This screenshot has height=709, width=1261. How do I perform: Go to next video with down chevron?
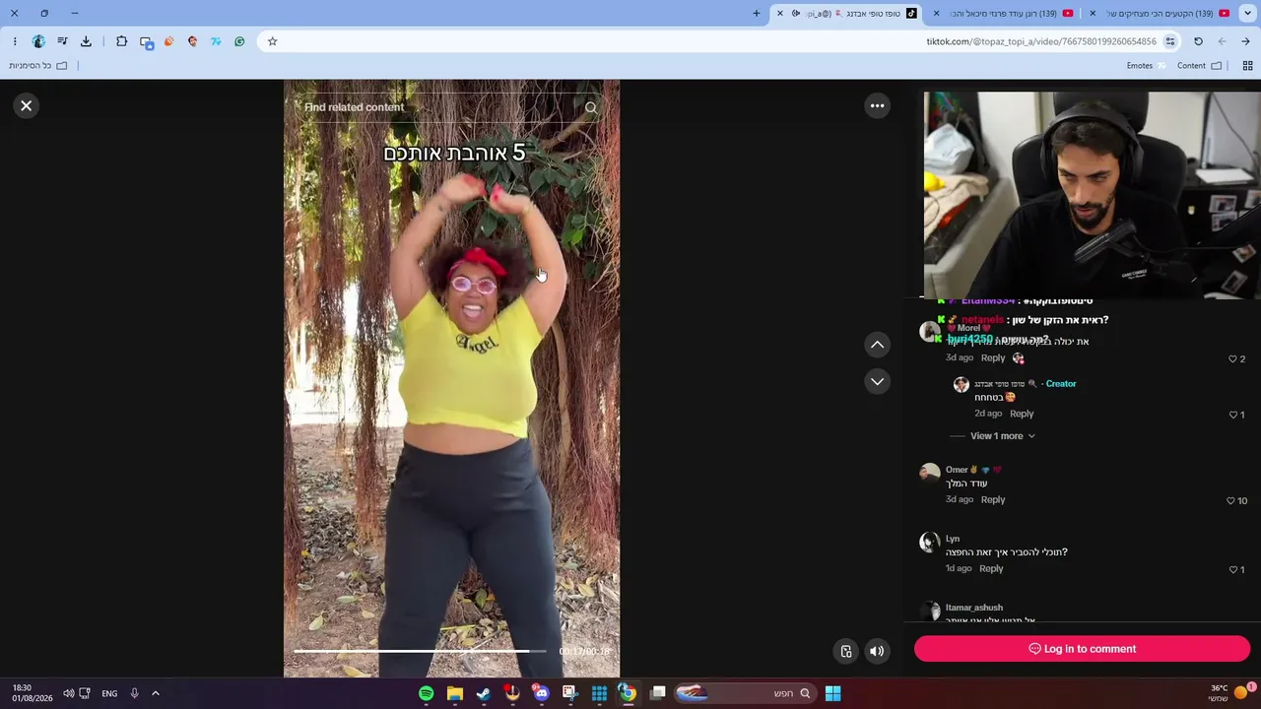(877, 381)
